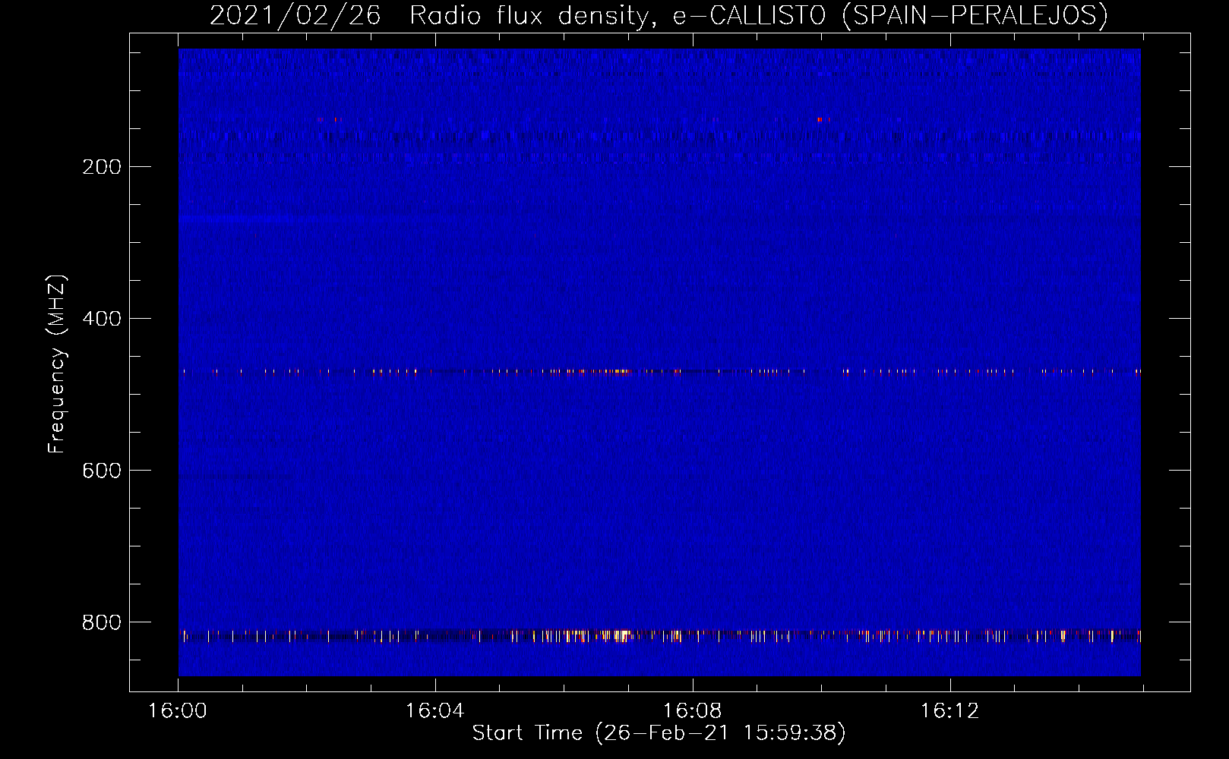Click the 600 frequency tick label
The image size is (1229, 759).
102,471
